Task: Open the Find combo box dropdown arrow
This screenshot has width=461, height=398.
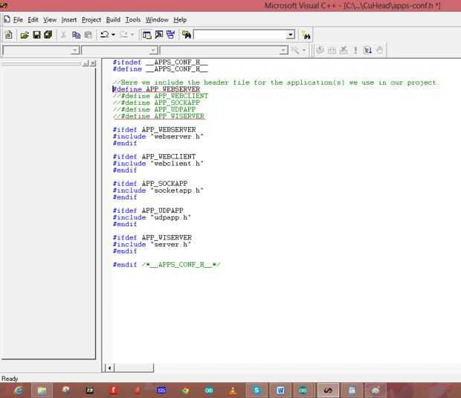Action: [291, 35]
